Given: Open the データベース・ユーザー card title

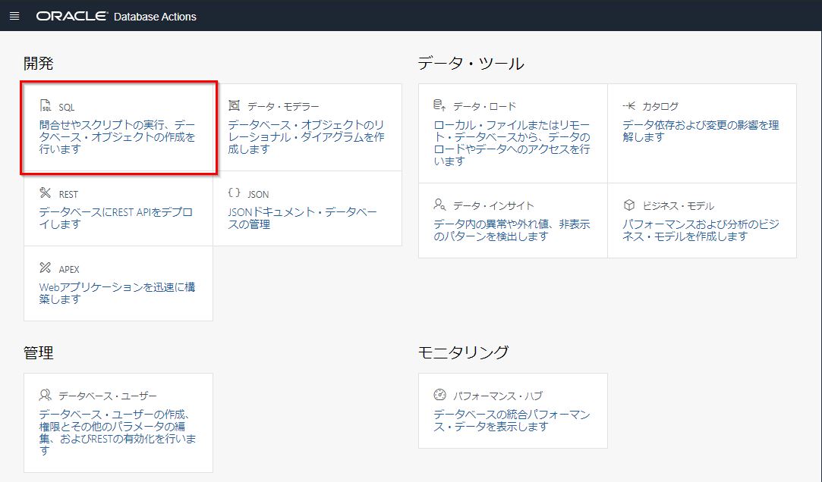Looking at the screenshot, I should pos(107,396).
